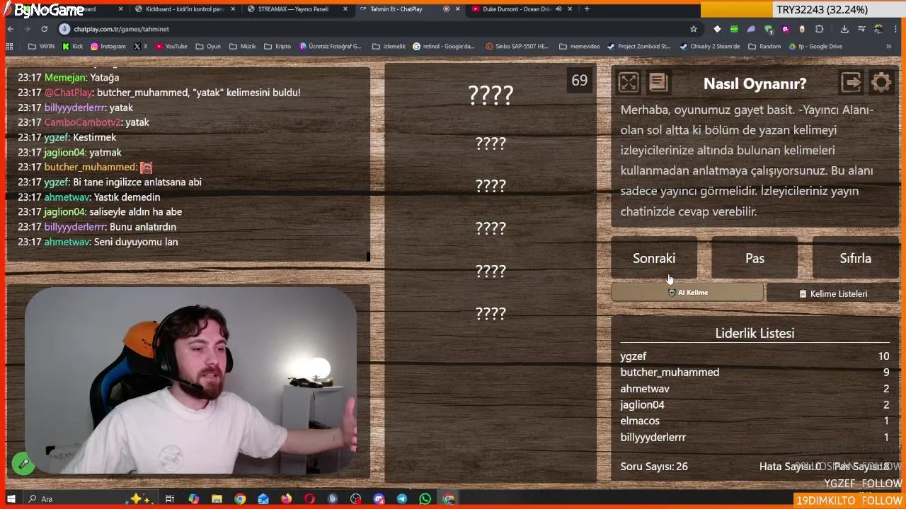Expand the memevideo bookmarks folder
This screenshot has height=509, width=906.
pos(579,47)
